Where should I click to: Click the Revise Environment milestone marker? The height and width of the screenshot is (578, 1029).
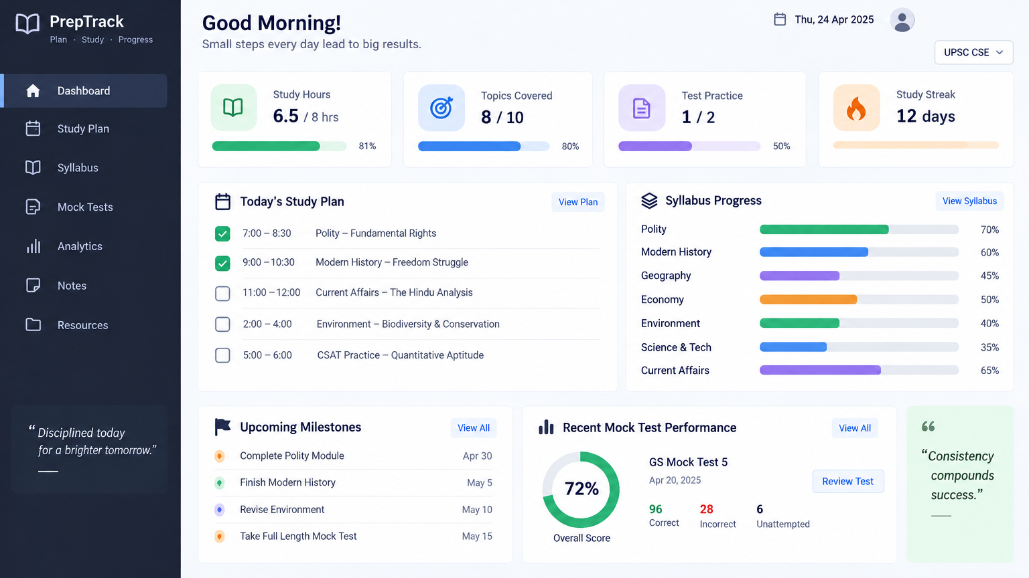pos(219,510)
